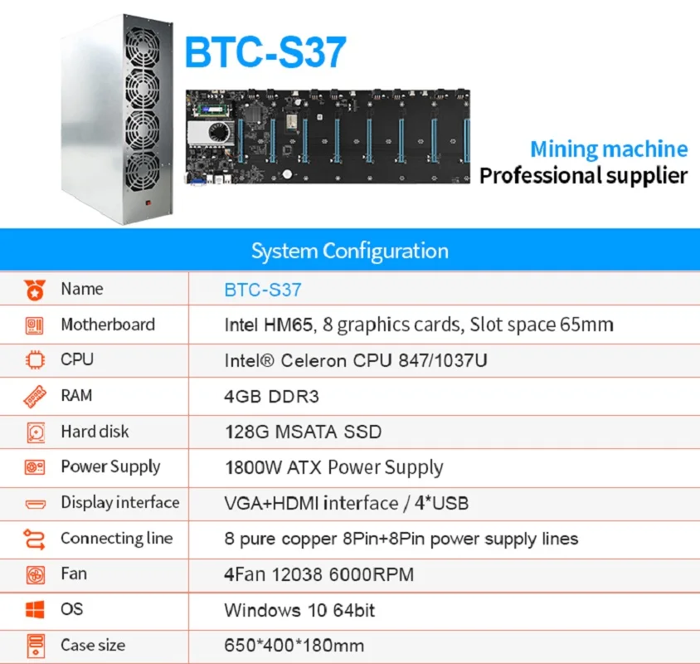Select 'Intel® Celeron CPU 847/1037U' value
Screen dimensions: 700x664
point(356,360)
